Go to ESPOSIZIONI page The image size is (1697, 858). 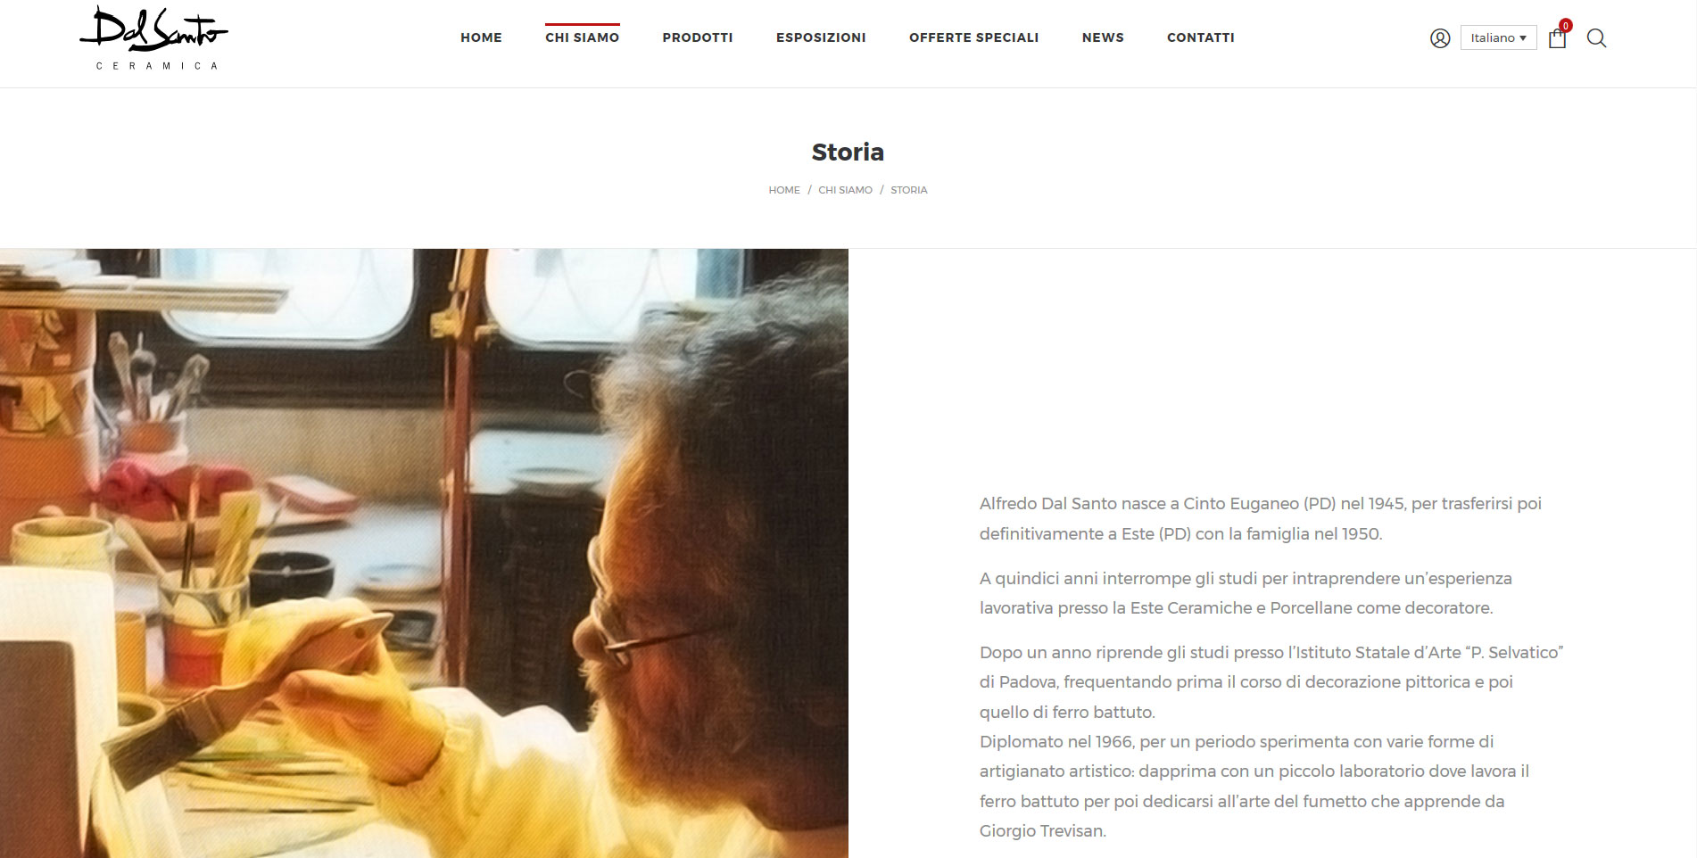click(x=821, y=37)
